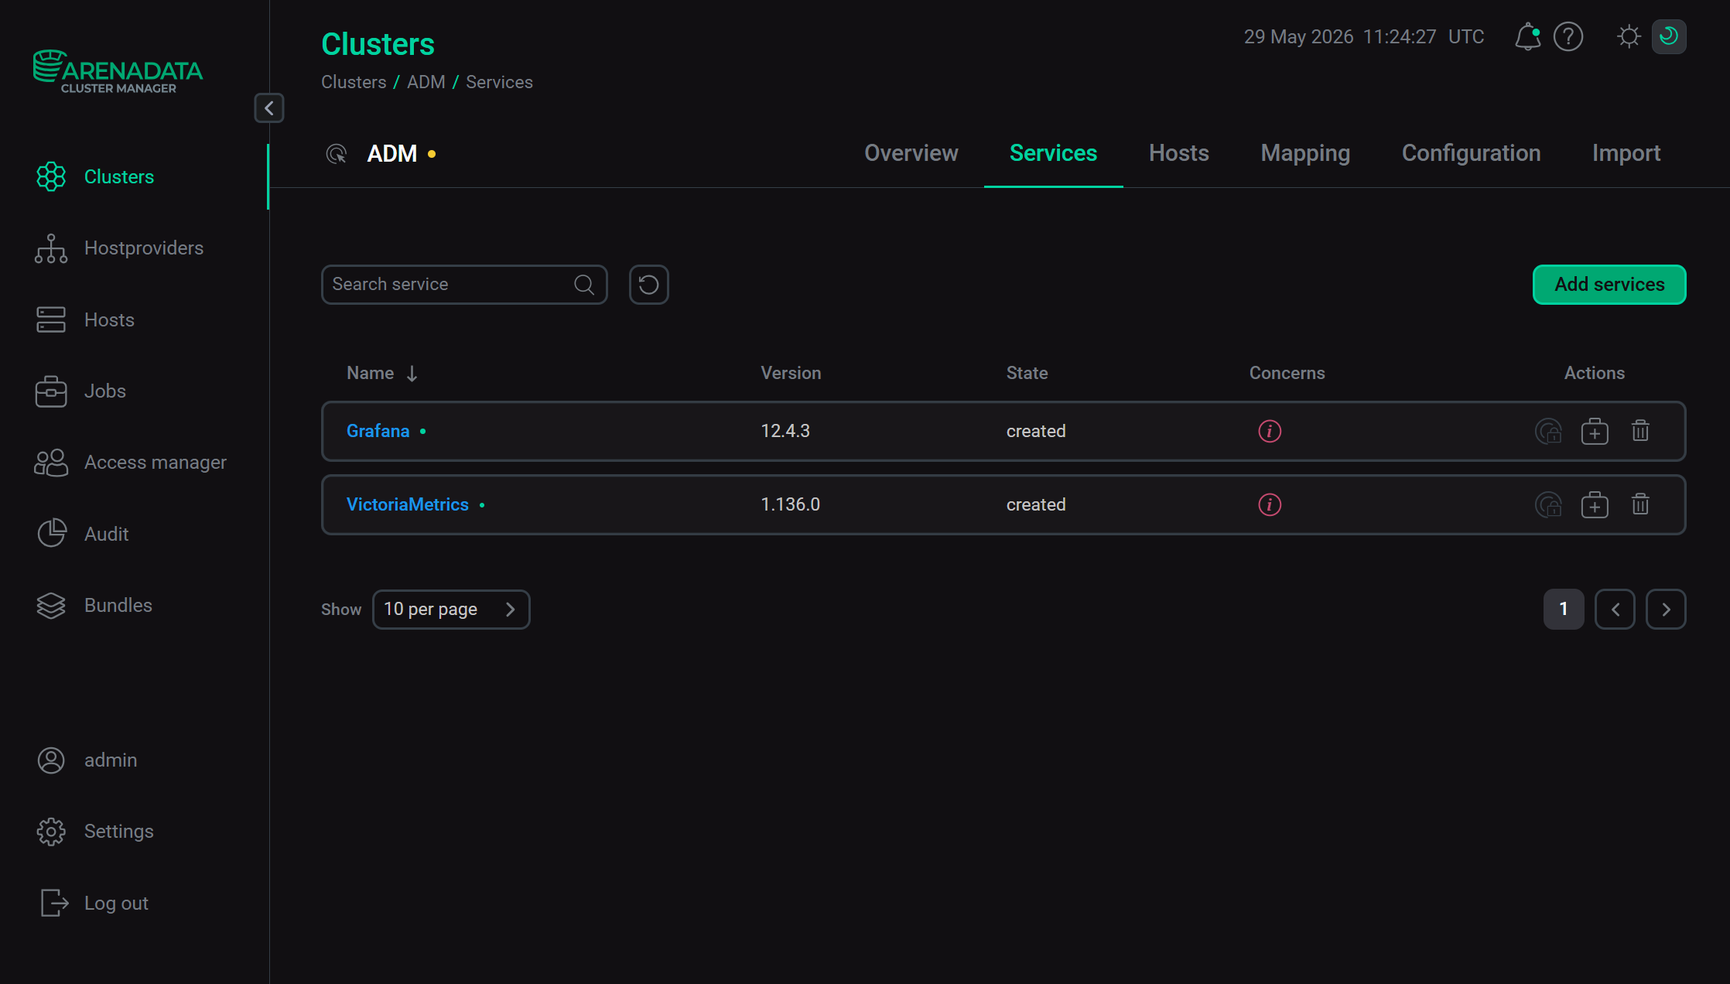Switch to the Overview tab
Image resolution: width=1730 pixels, height=984 pixels.
click(x=911, y=153)
